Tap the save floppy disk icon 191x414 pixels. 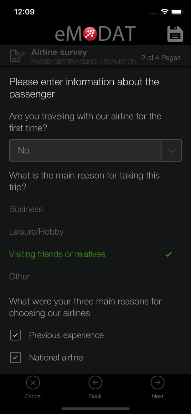click(175, 34)
